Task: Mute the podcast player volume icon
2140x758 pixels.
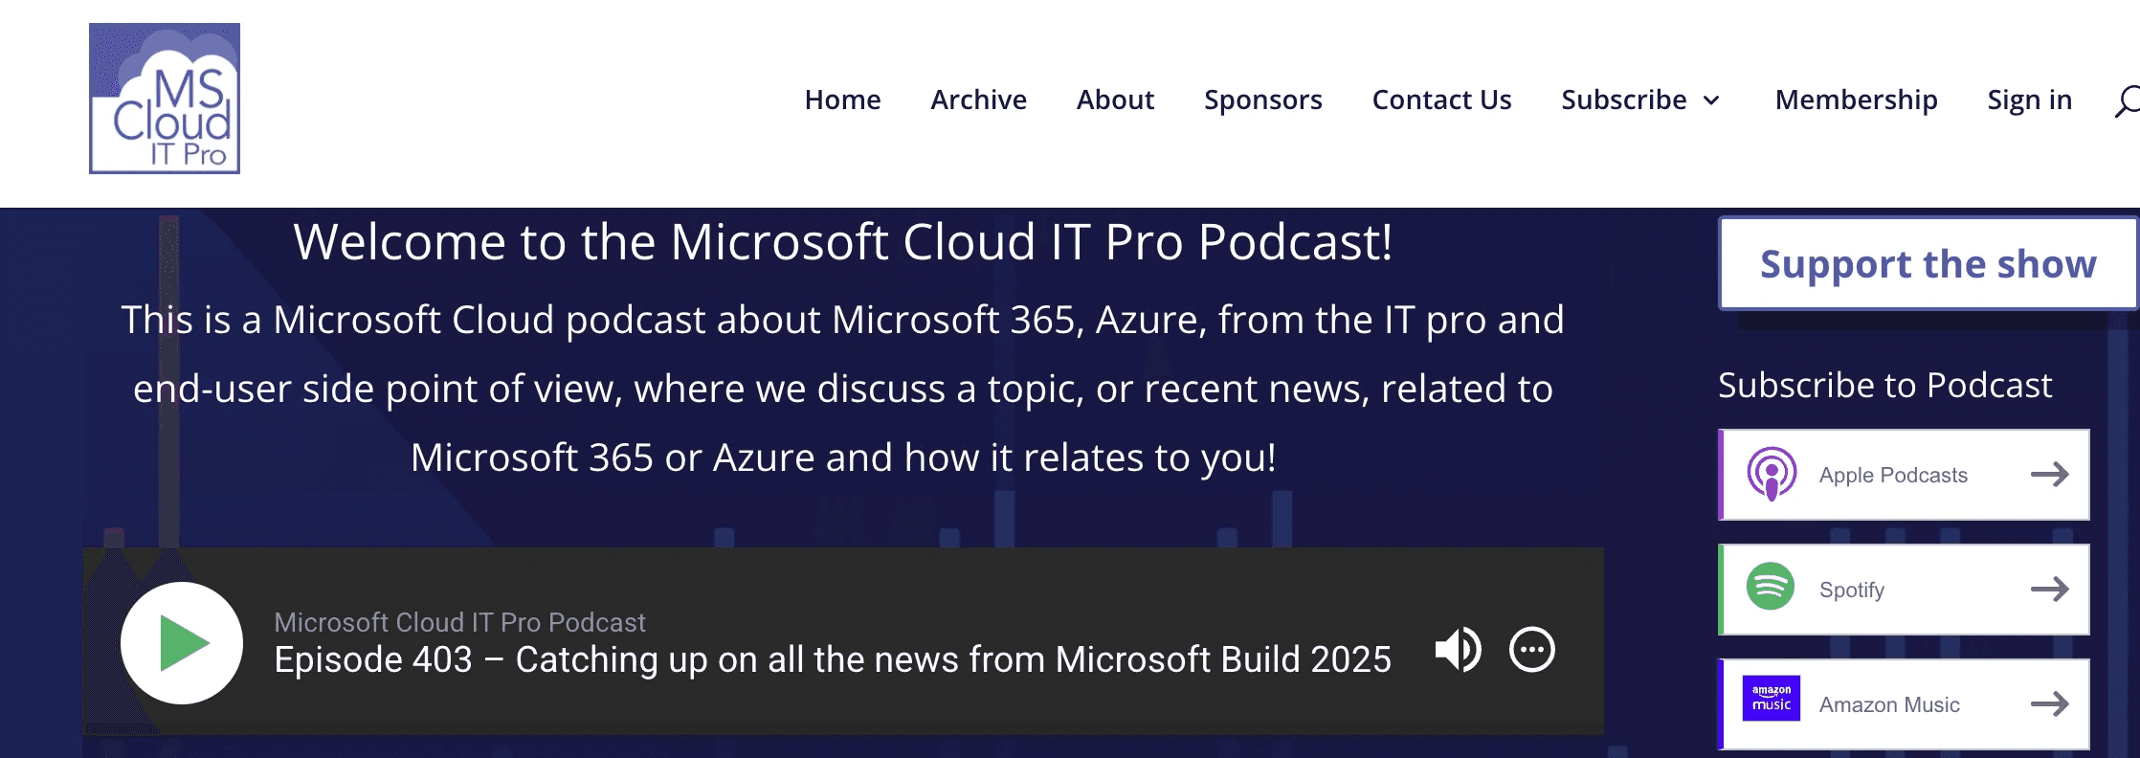Action: 1458,650
